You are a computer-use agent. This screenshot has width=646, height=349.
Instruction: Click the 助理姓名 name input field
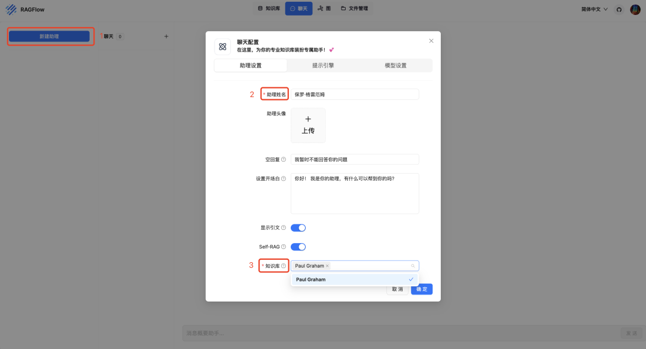(354, 94)
